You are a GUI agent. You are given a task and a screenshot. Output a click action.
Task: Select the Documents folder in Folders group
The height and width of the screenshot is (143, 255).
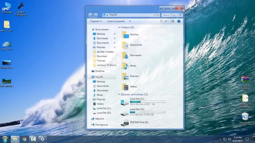[x=131, y=45]
